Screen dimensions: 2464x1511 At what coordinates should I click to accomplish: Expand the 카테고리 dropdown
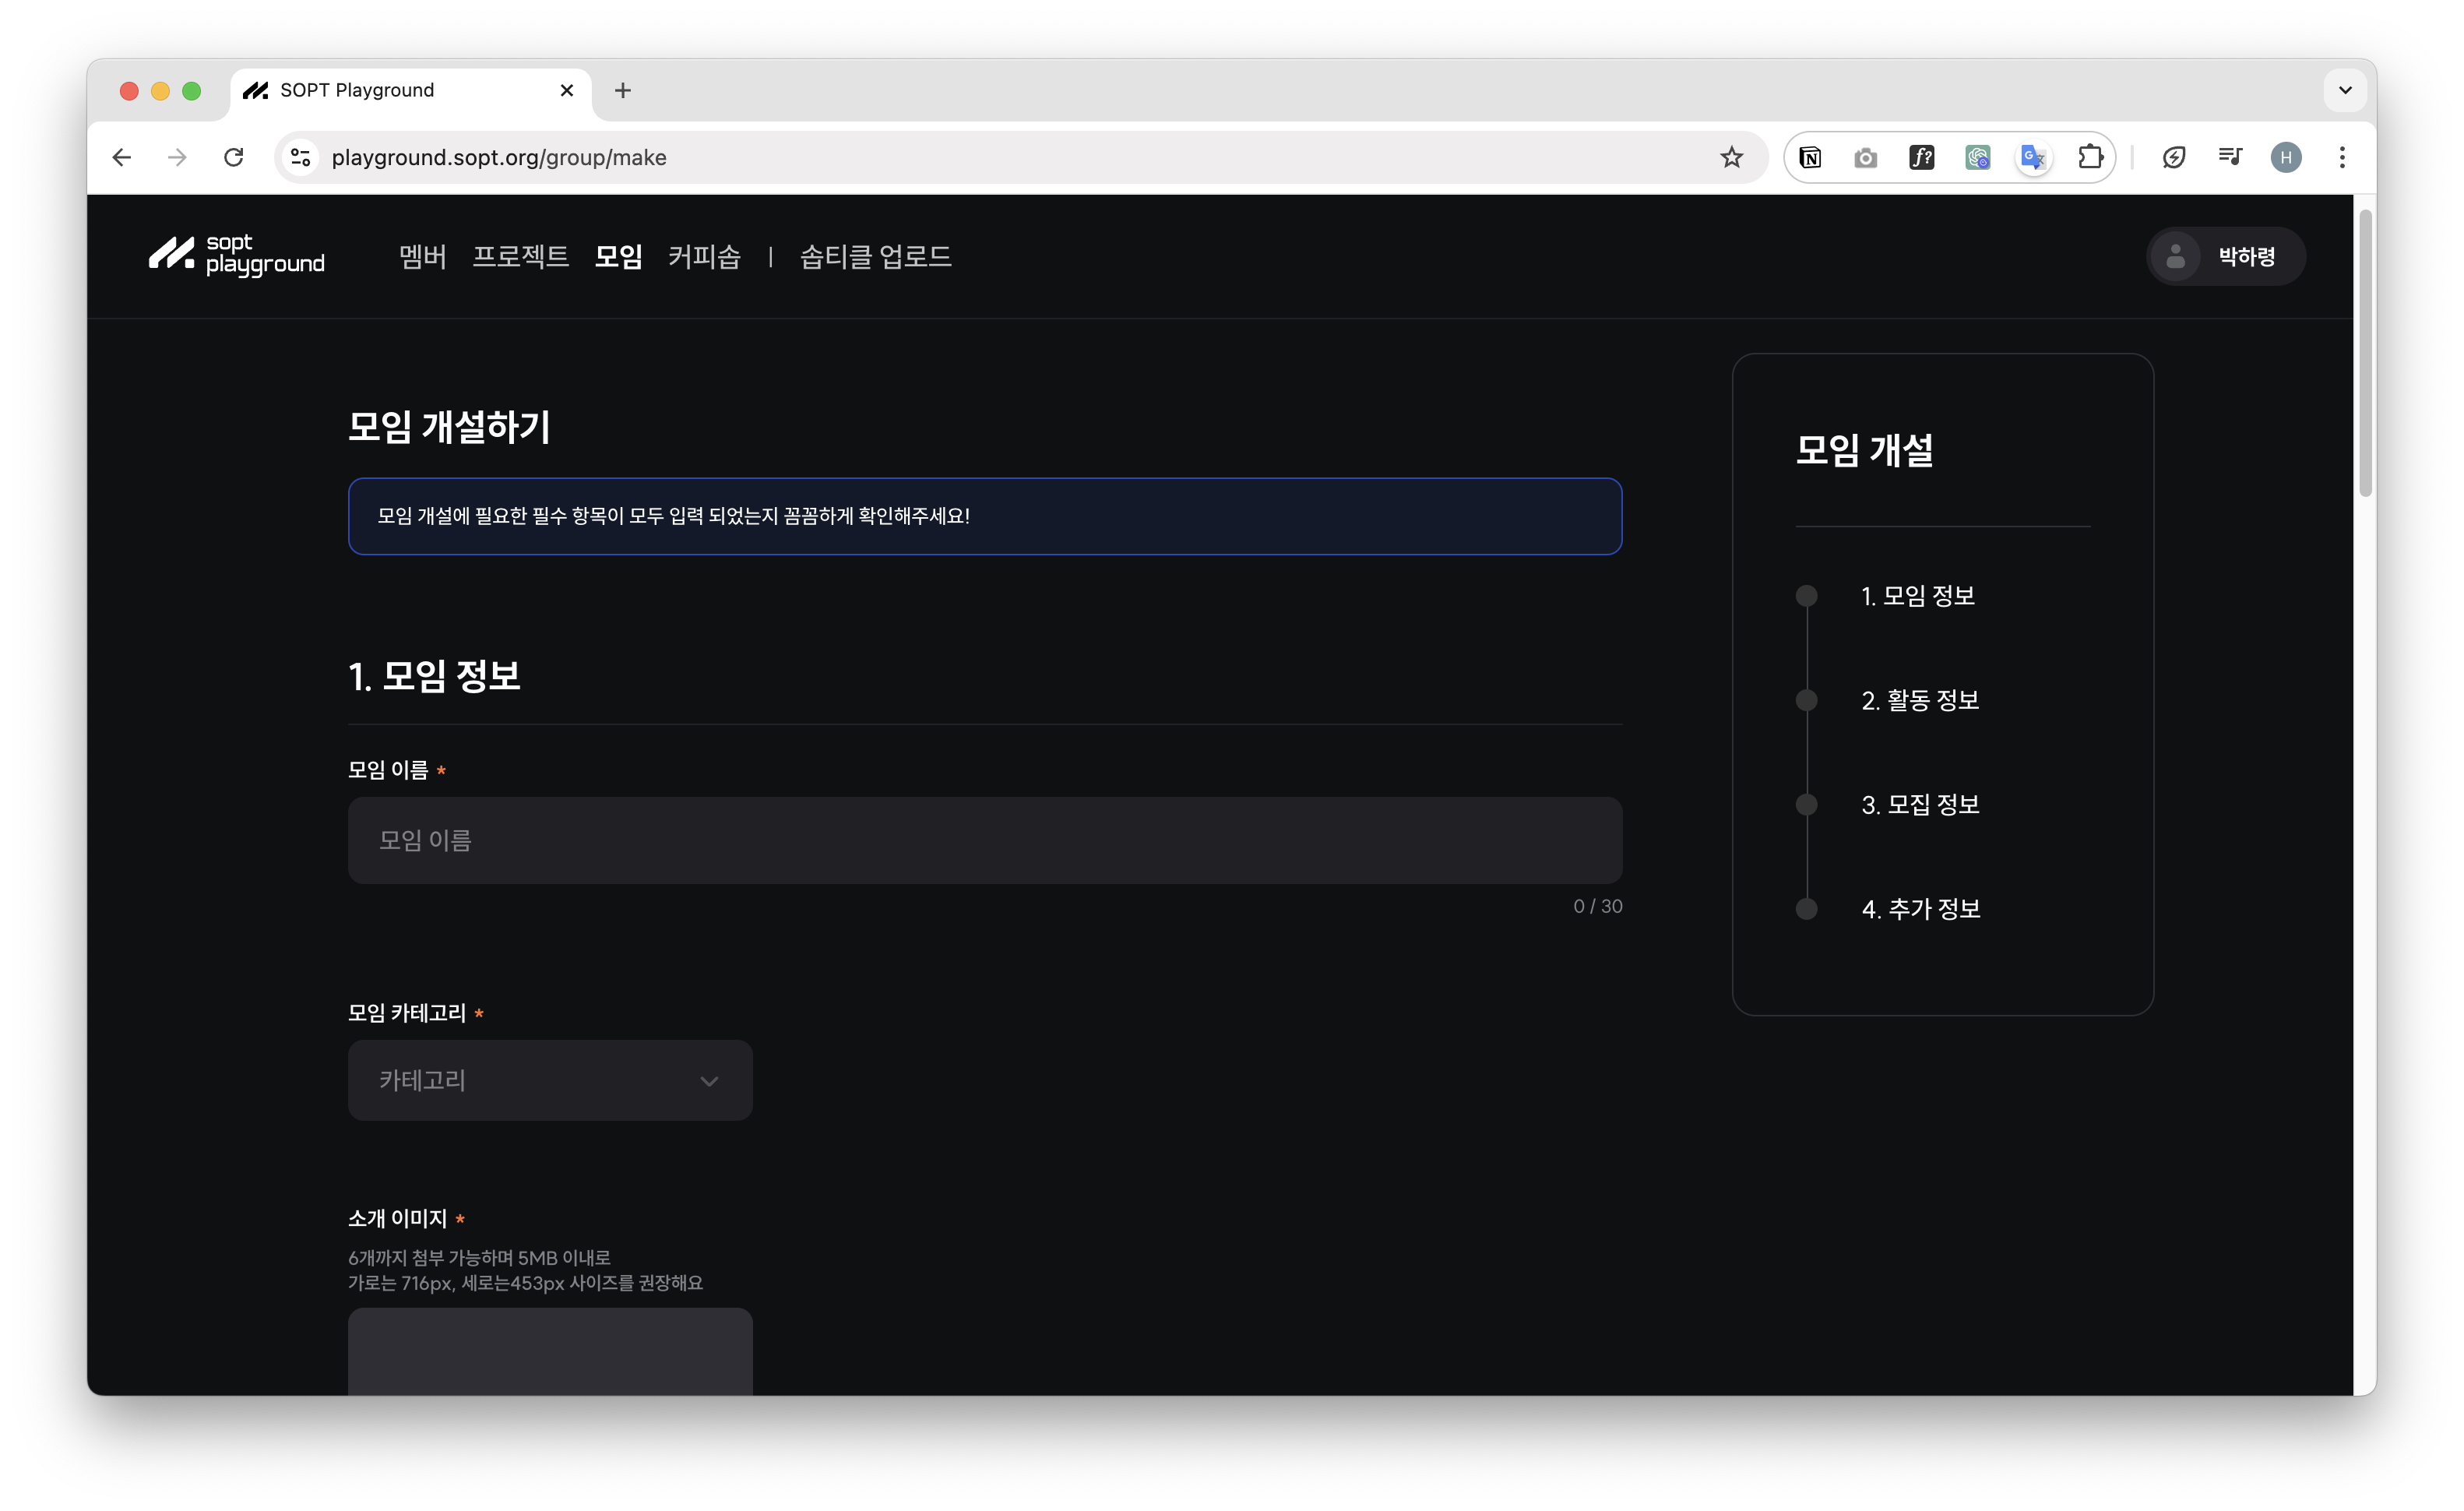pos(550,1080)
